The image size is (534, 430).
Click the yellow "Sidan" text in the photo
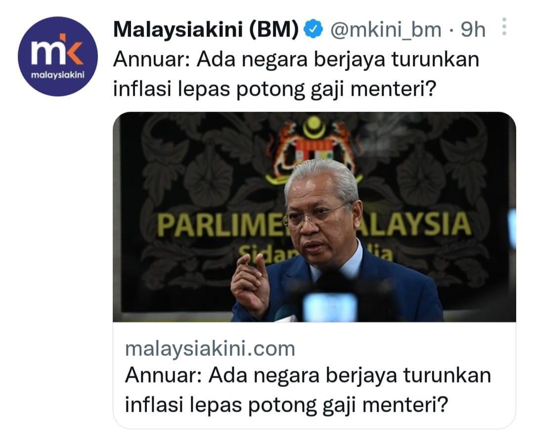coord(267,254)
